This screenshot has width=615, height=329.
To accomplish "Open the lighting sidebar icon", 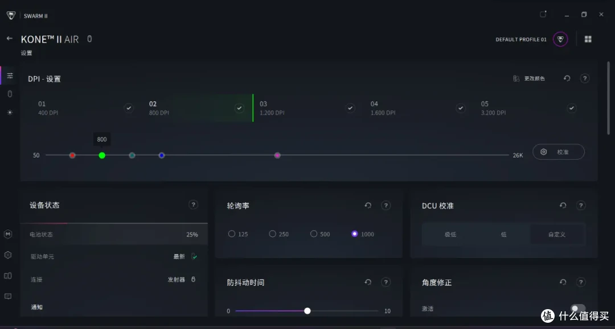I will (x=10, y=113).
